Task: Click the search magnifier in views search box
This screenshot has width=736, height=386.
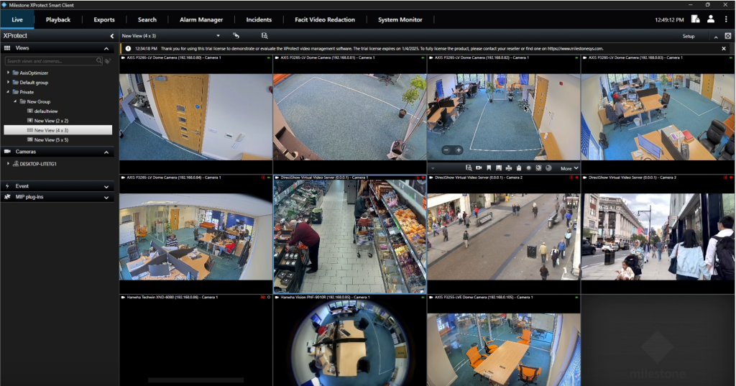Action: 99,60
